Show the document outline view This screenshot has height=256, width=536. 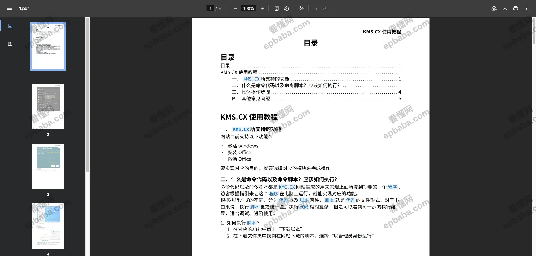tap(10, 44)
